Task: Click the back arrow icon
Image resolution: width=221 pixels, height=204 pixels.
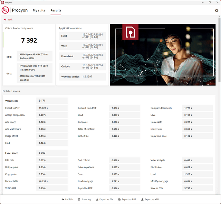Action: pyautogui.click(x=5, y=20)
